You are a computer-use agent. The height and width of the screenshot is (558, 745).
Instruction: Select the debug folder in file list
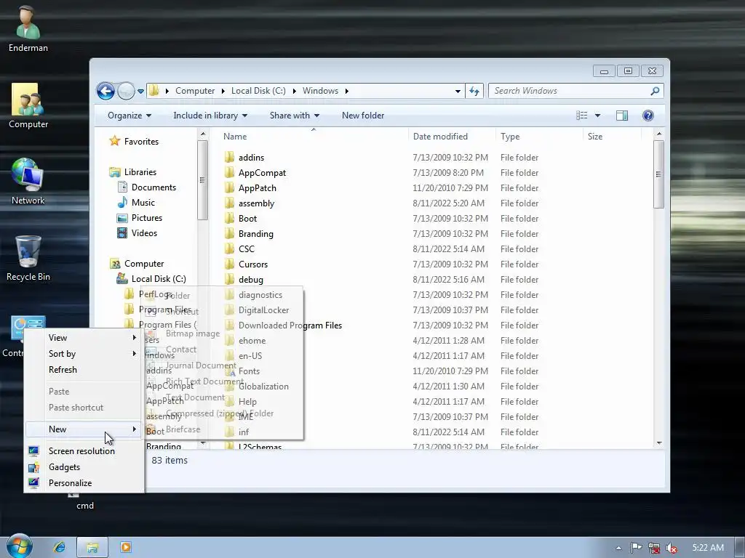pos(250,280)
